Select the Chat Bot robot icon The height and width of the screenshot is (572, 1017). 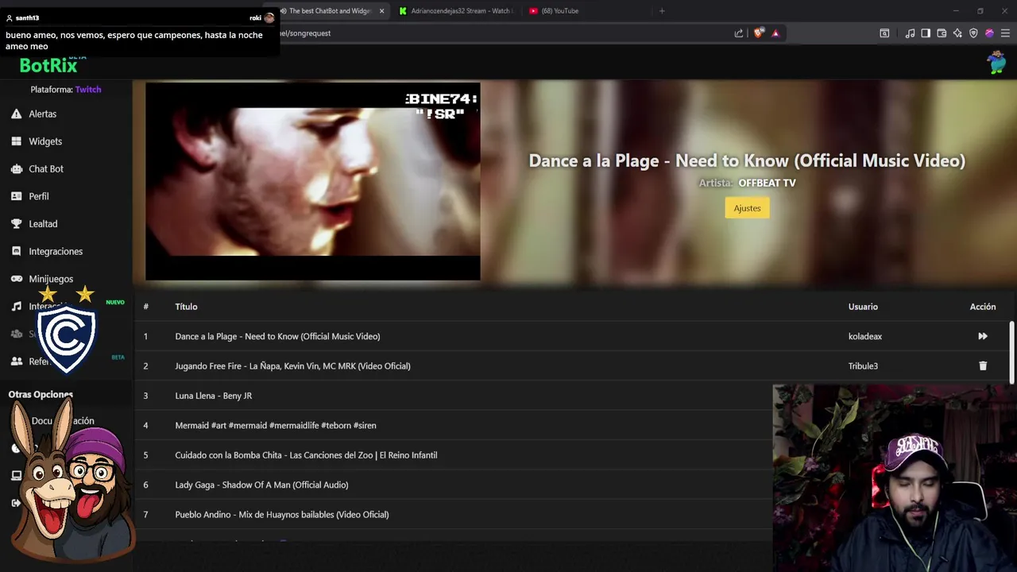(16, 169)
